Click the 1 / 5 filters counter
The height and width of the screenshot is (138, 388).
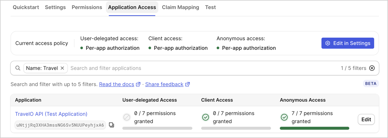pyautogui.click(x=353, y=68)
